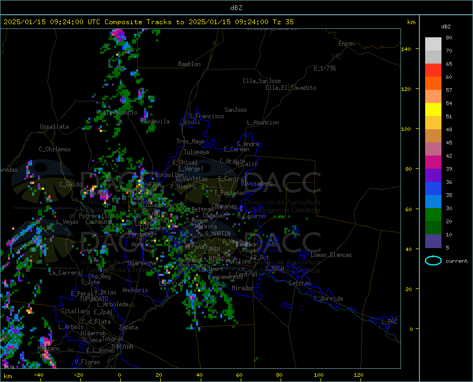Click the La_Carrera place label
The height and width of the screenshot is (382, 473).
coord(65,273)
